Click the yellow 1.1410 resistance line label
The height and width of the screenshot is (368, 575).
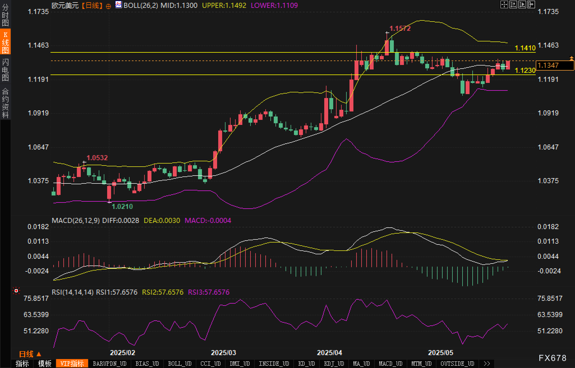point(525,48)
